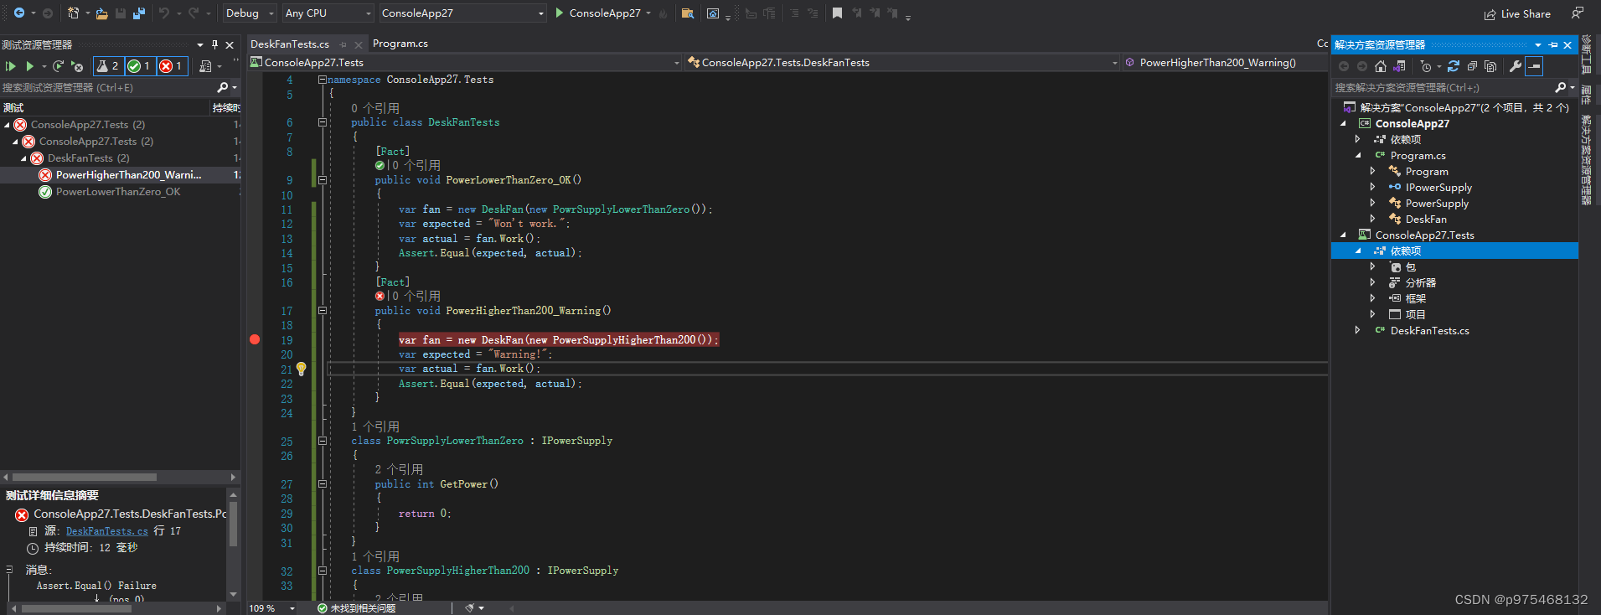Image resolution: width=1601 pixels, height=615 pixels.
Task: Open the PowerHigherThan200_Warning() member dropdown
Action: [1227, 63]
